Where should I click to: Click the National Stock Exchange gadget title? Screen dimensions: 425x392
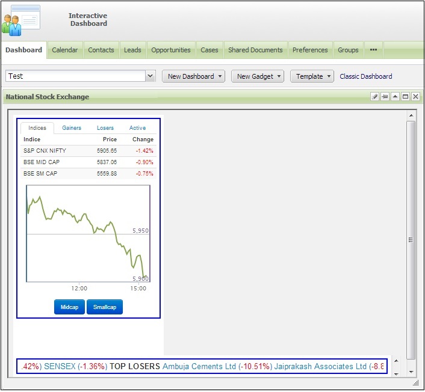[x=48, y=97]
